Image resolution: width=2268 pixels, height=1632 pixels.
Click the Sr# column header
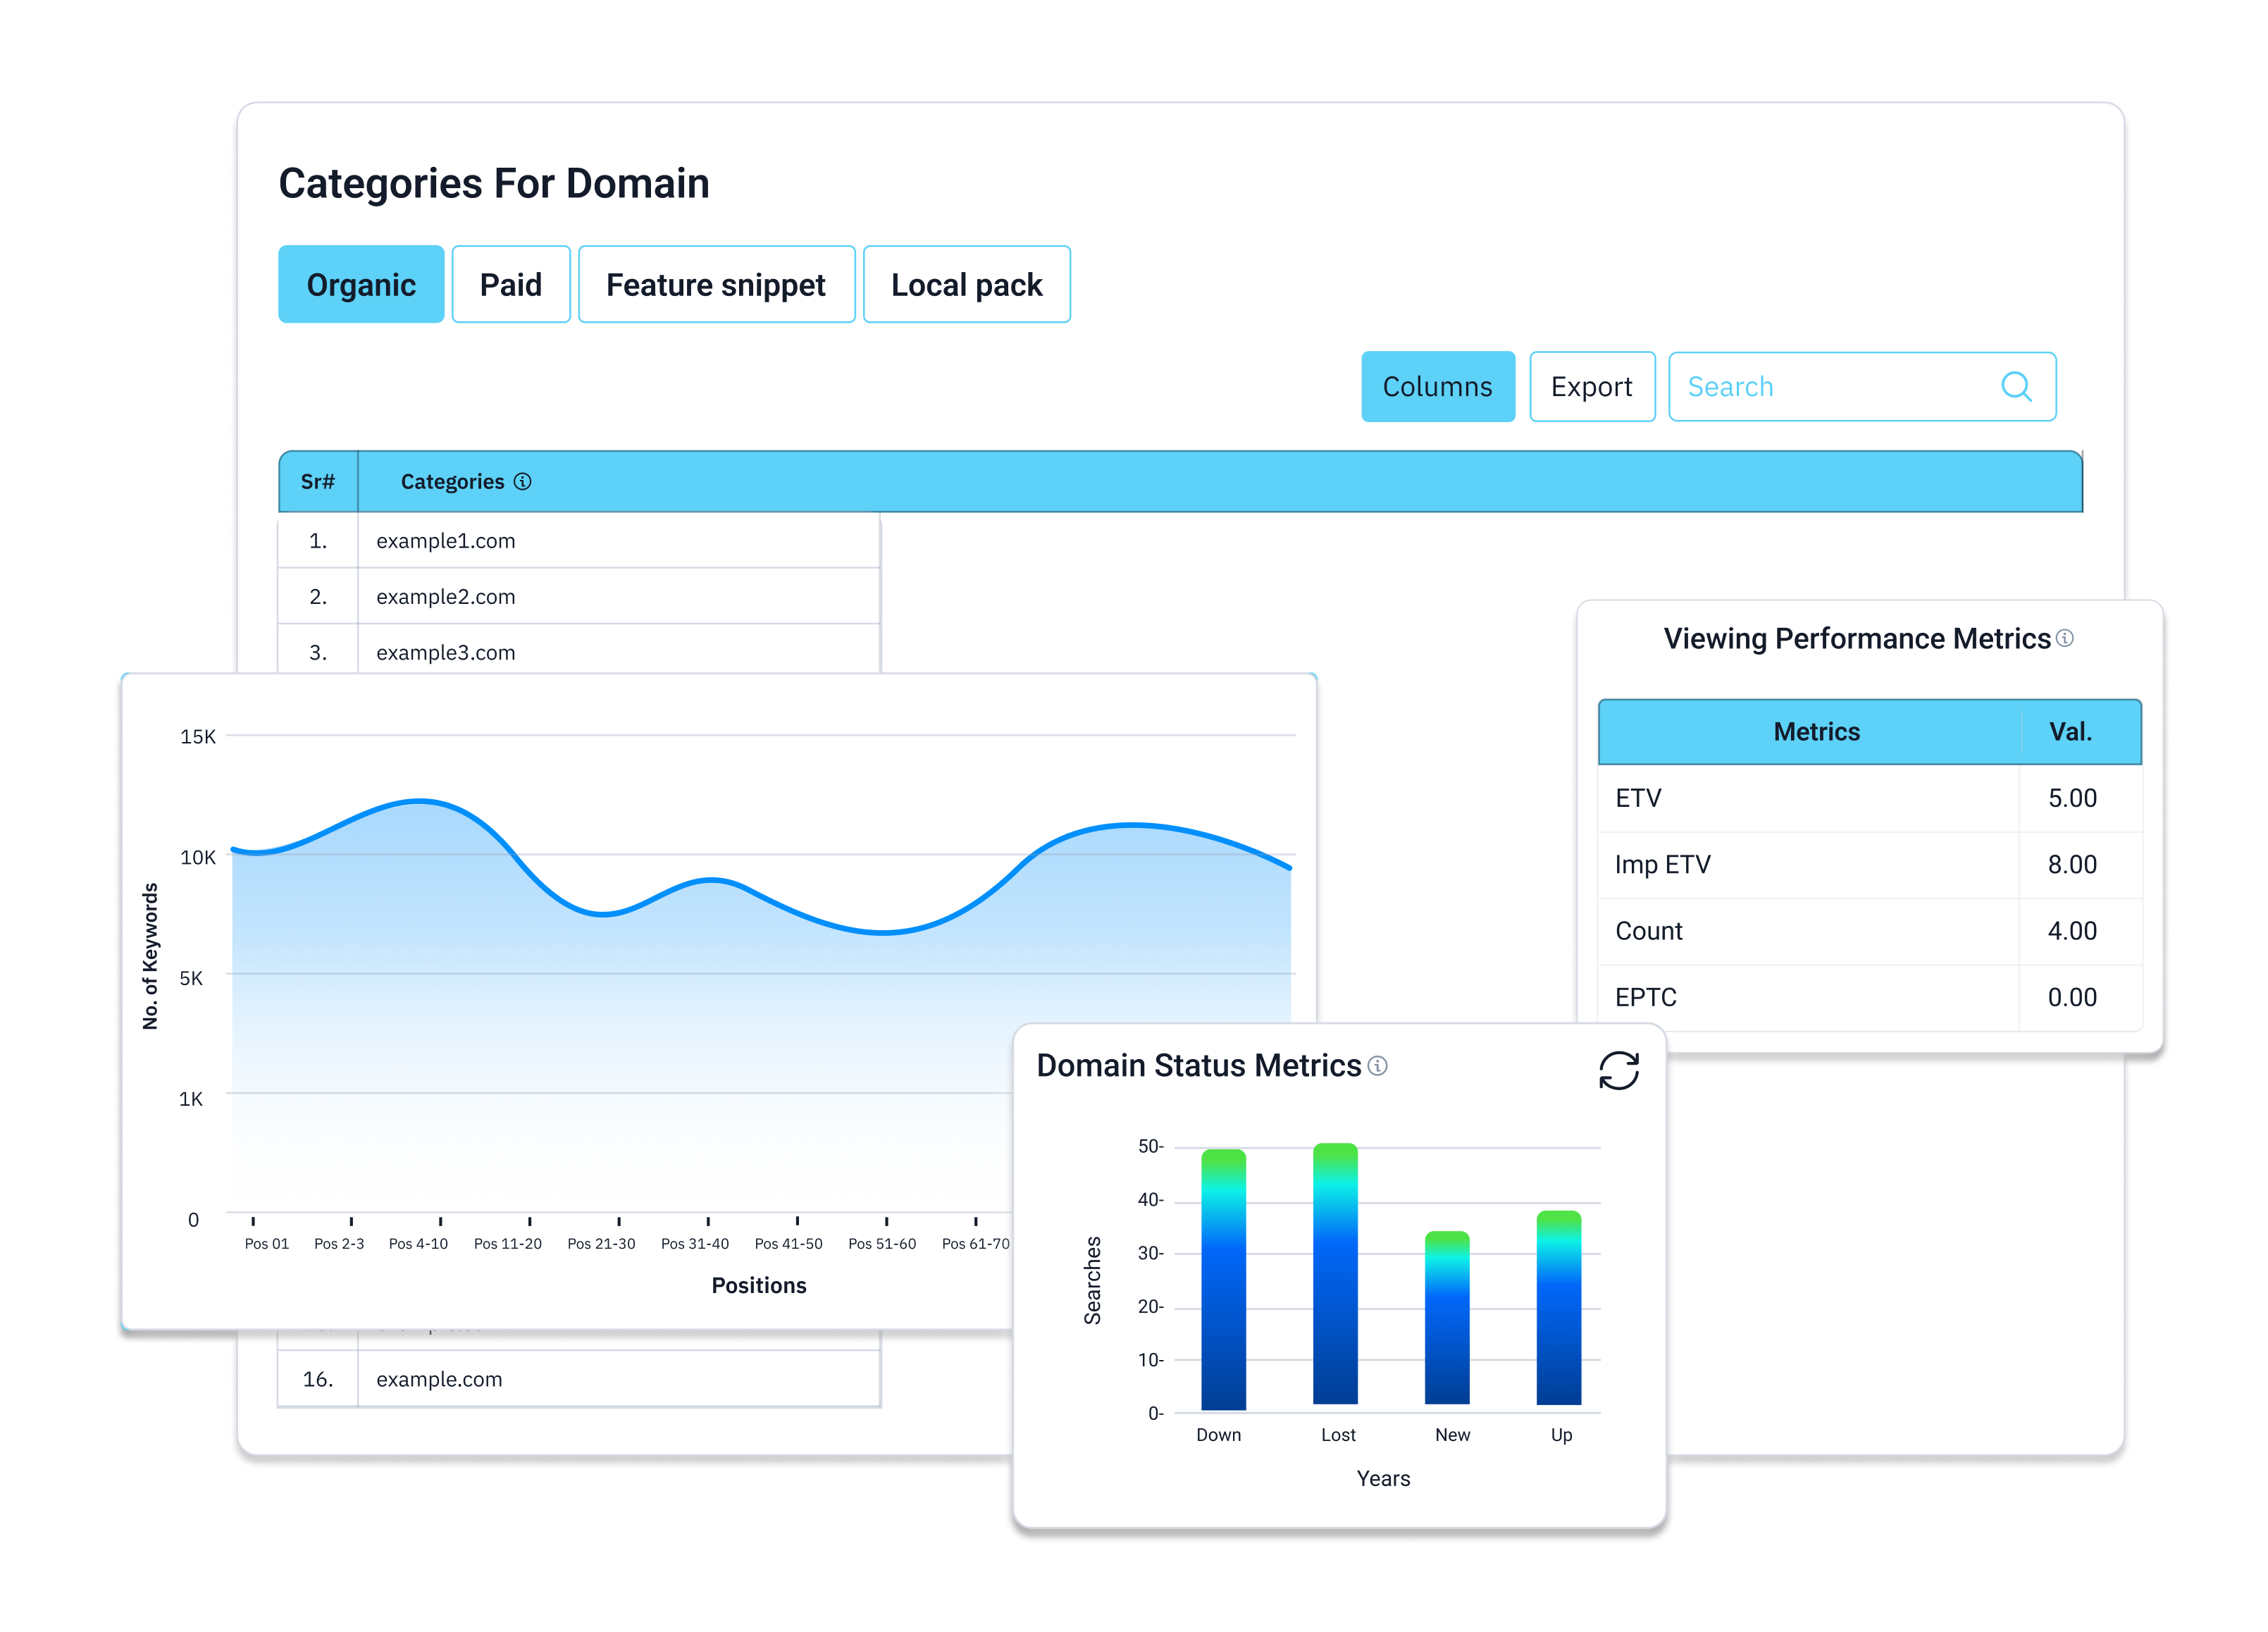pyautogui.click(x=318, y=482)
